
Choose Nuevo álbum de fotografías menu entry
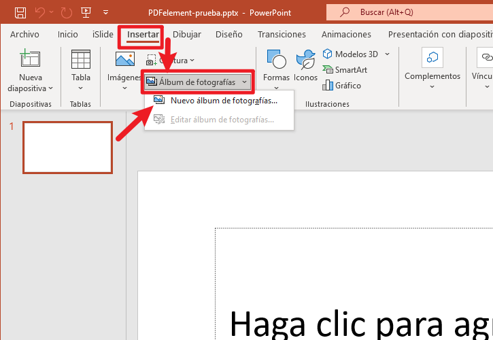219,101
